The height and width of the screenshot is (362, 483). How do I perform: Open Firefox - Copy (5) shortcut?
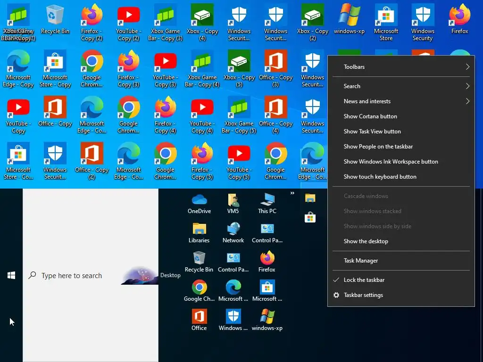[x=202, y=161]
